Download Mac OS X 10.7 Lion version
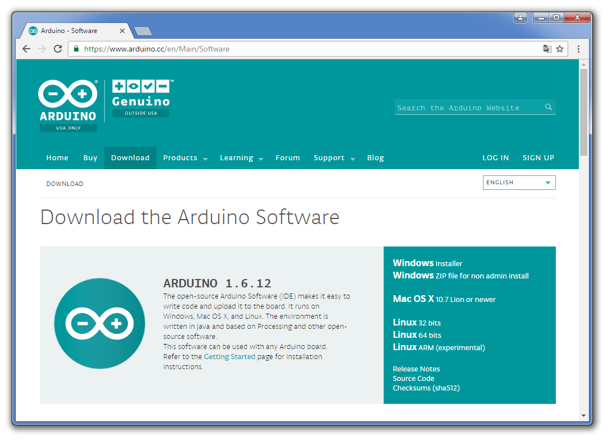 444,299
